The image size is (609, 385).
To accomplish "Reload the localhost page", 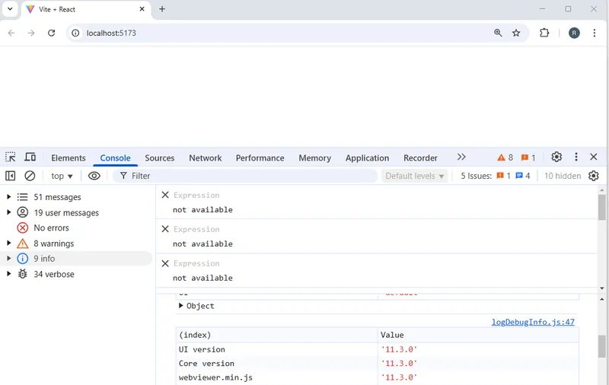I will (x=51, y=33).
